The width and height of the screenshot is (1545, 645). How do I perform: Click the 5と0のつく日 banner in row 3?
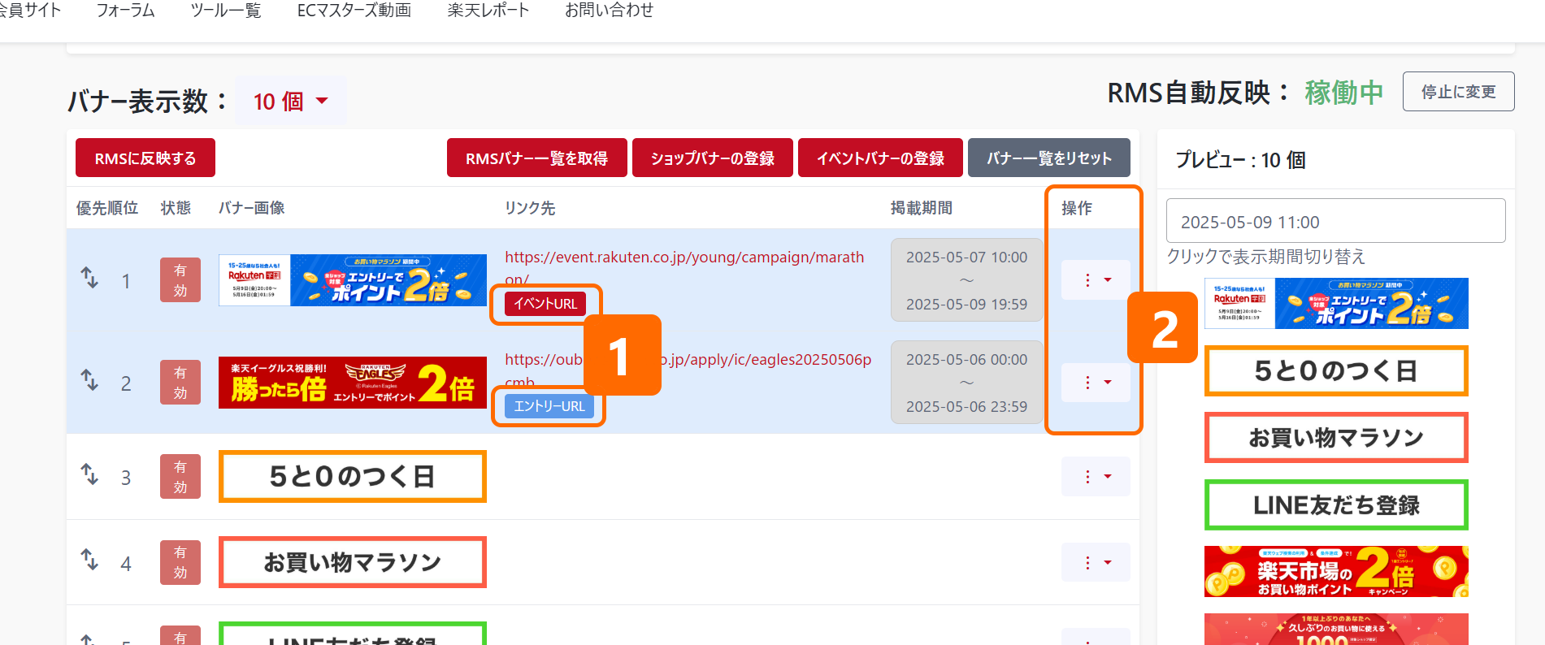353,477
